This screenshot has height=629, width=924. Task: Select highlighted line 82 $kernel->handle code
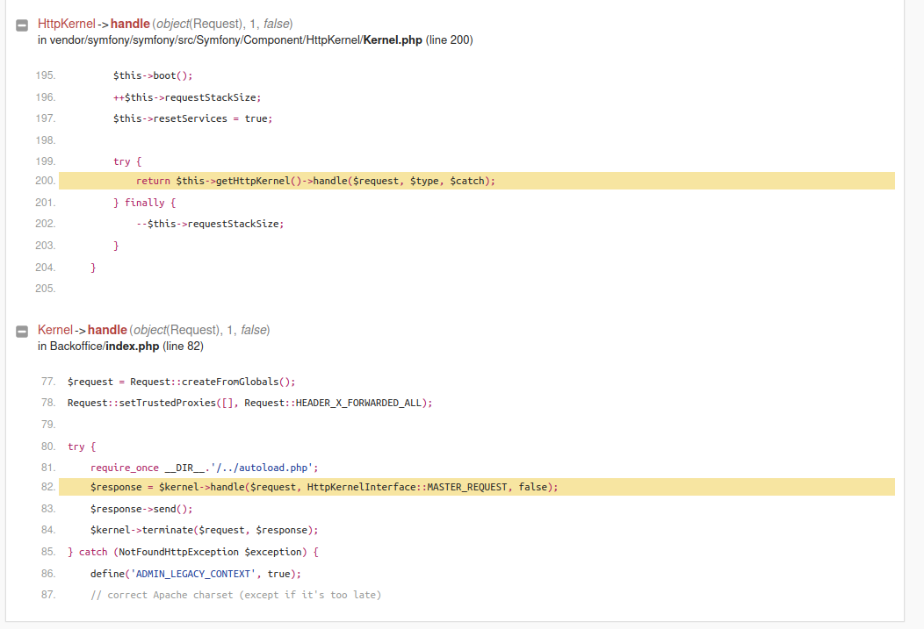[477, 487]
